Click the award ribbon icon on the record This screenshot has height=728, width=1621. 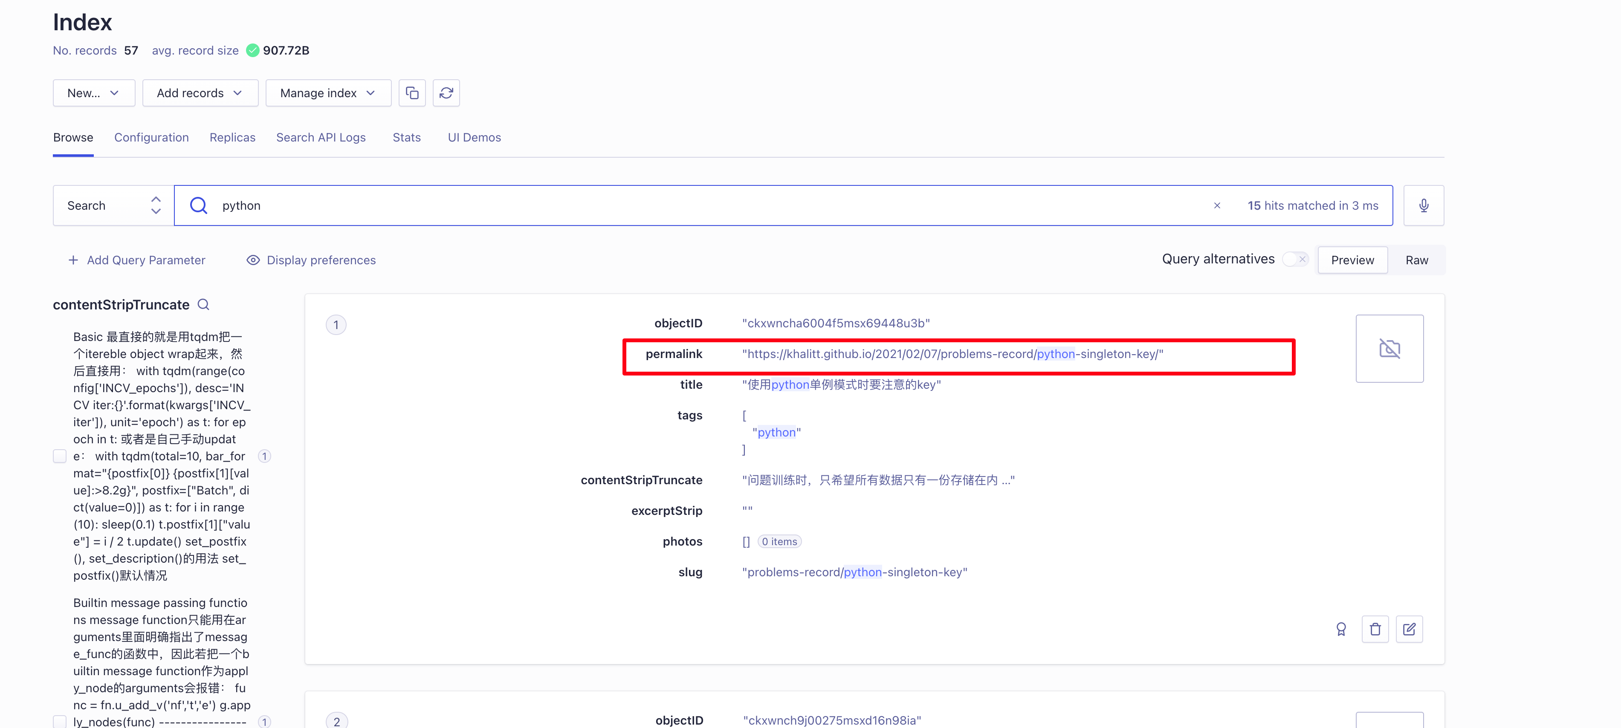coord(1342,629)
